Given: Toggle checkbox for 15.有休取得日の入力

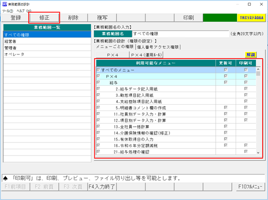Looking at the screenshot, I should (98, 139).
